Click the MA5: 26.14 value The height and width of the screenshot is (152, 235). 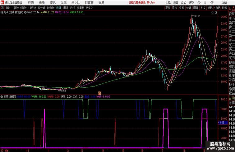(x=33, y=12)
